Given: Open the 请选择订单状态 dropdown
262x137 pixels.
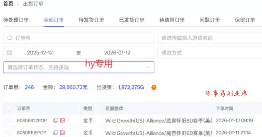Looking at the screenshot, I should pyautogui.click(x=79, y=67).
